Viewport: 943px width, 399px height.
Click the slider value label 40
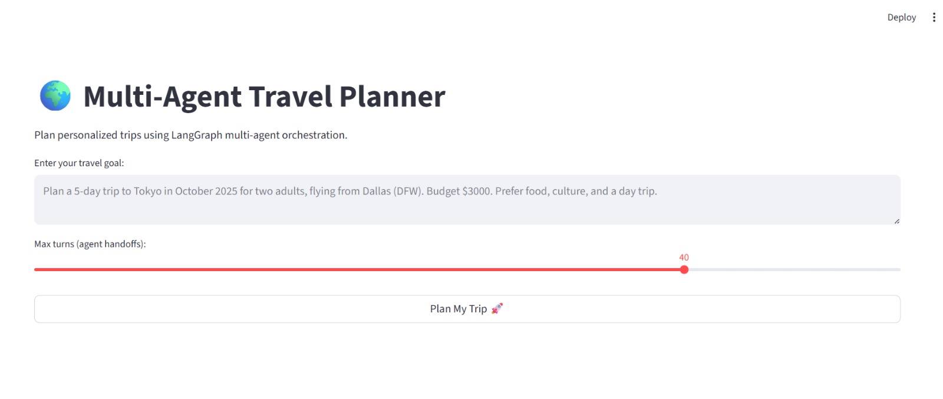pyautogui.click(x=684, y=258)
